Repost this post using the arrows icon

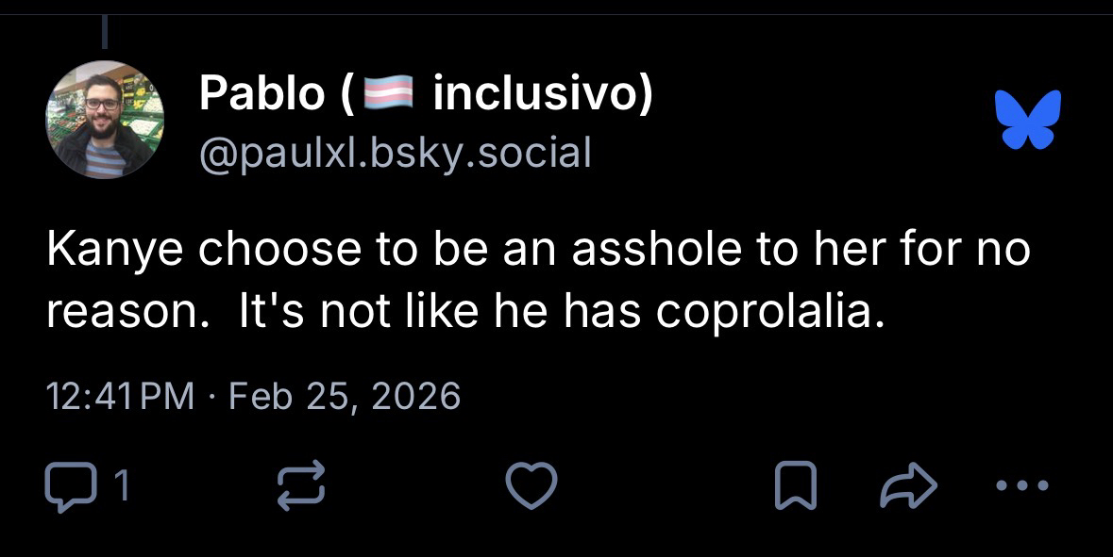(301, 486)
